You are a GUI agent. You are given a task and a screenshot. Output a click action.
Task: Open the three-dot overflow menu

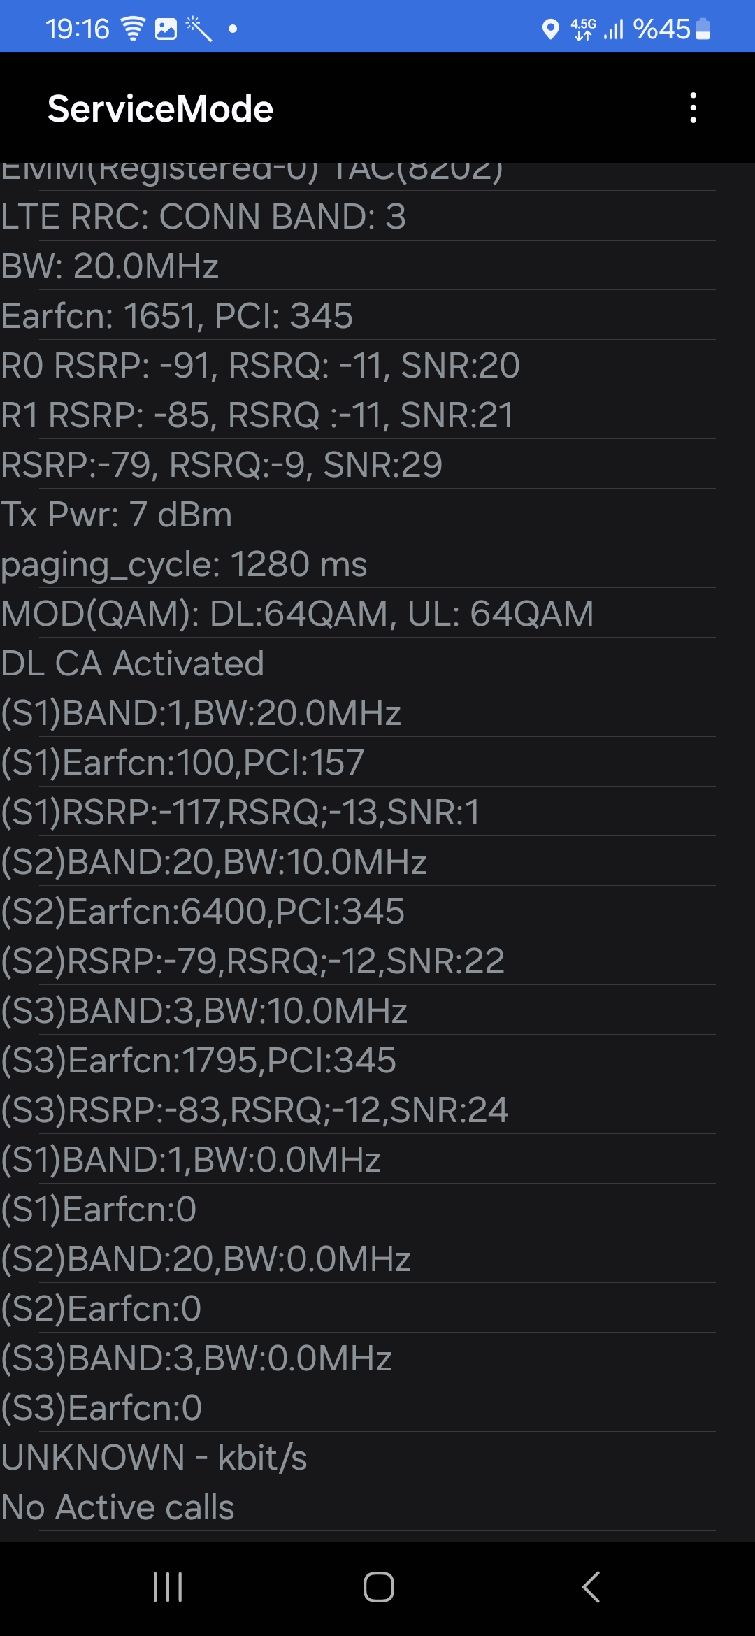coord(693,108)
